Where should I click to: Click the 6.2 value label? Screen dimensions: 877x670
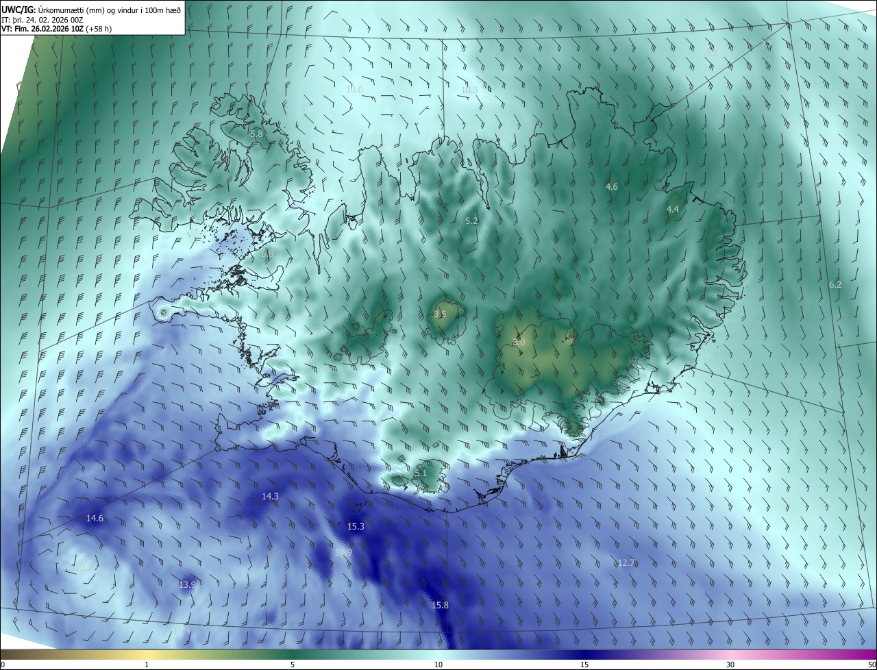click(x=835, y=285)
